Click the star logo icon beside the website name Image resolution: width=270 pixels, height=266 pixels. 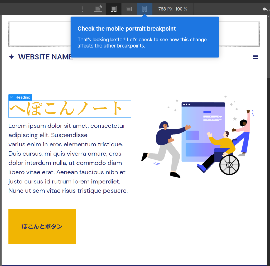point(12,57)
